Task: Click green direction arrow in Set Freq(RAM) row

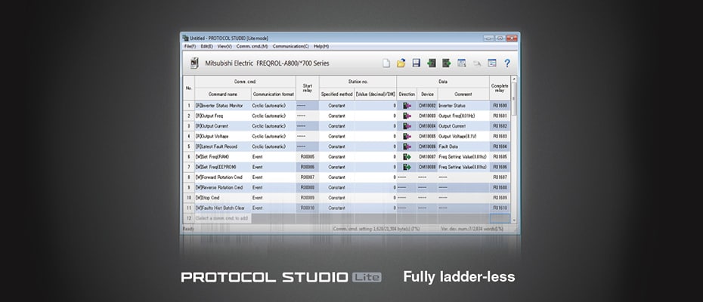Action: point(407,156)
